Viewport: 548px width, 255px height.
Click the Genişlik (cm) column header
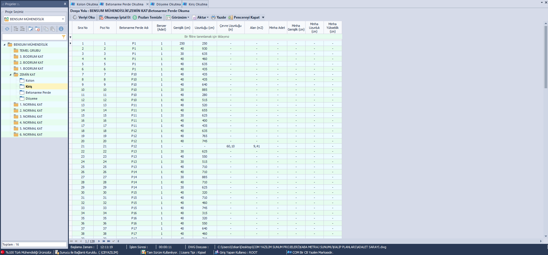point(182,28)
